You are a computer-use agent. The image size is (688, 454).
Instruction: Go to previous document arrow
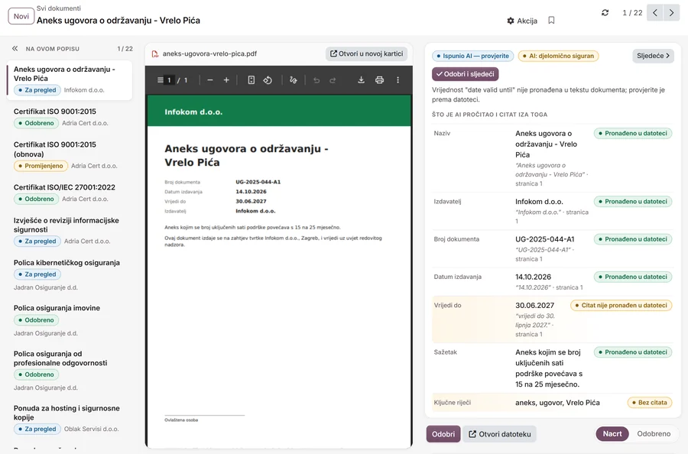pyautogui.click(x=654, y=13)
